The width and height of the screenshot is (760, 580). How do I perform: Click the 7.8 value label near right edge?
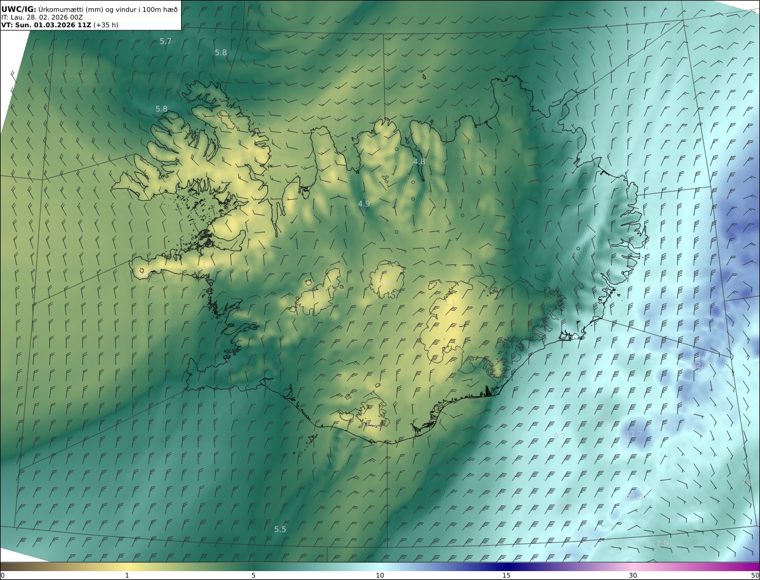point(747,483)
